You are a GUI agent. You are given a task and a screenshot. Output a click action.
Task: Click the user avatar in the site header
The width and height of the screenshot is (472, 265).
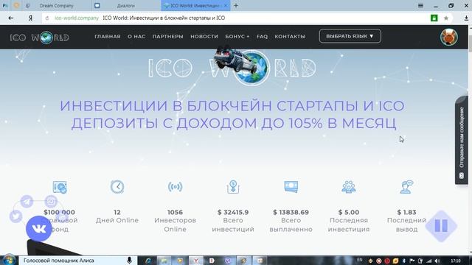click(449, 37)
